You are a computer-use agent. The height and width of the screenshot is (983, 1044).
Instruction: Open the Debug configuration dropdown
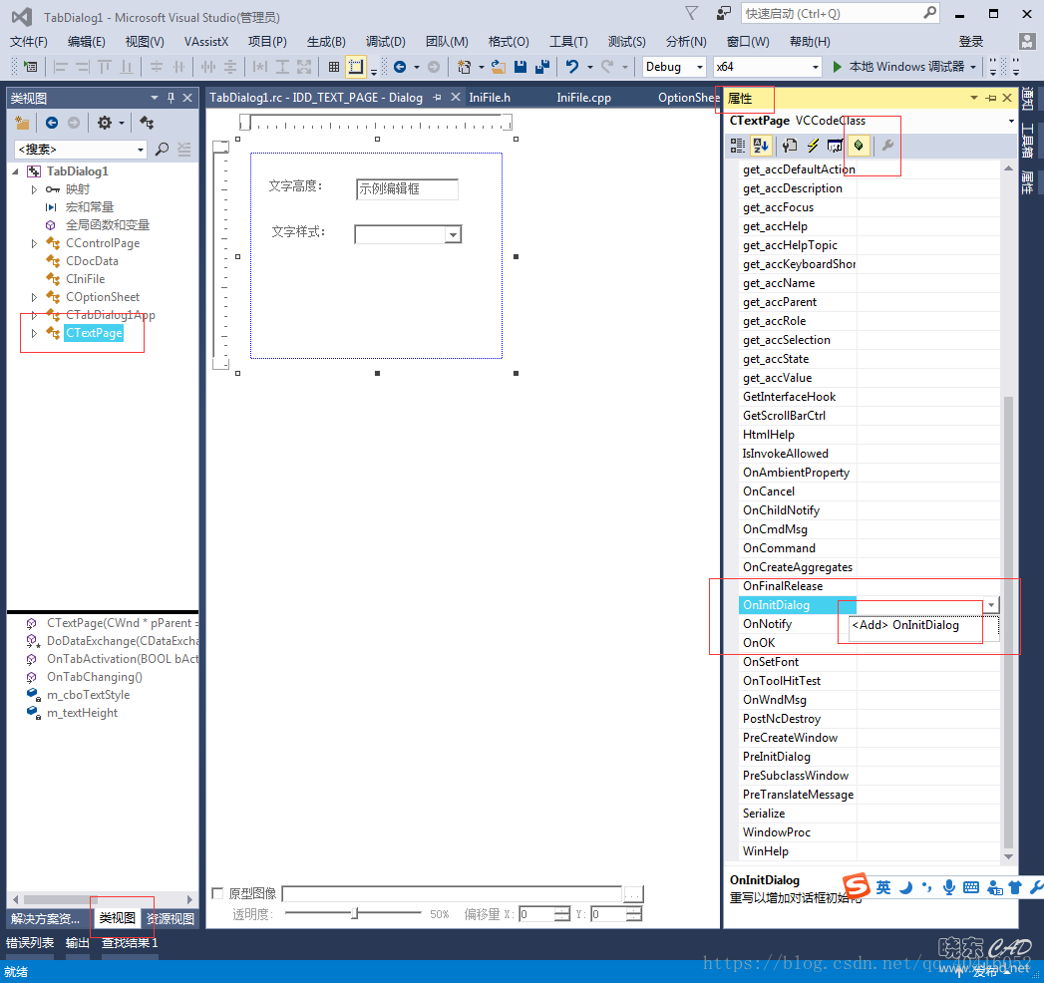[x=700, y=67]
